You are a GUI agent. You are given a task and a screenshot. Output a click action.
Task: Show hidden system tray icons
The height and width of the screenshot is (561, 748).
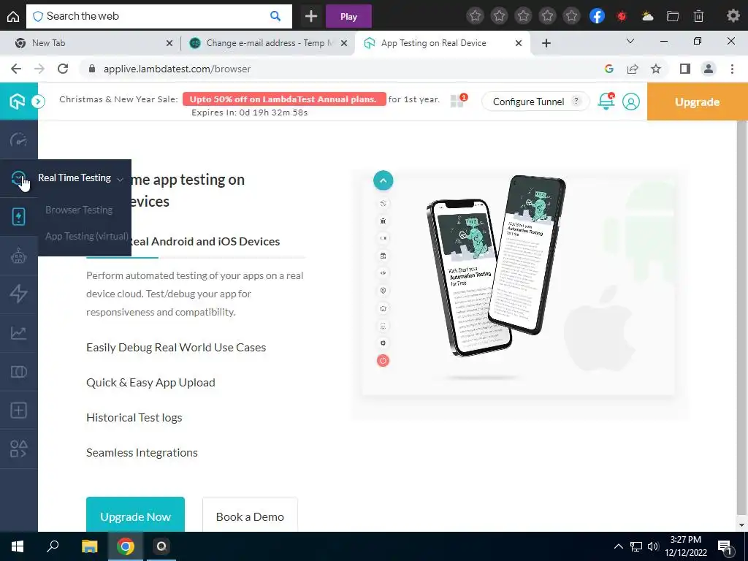coord(618,546)
